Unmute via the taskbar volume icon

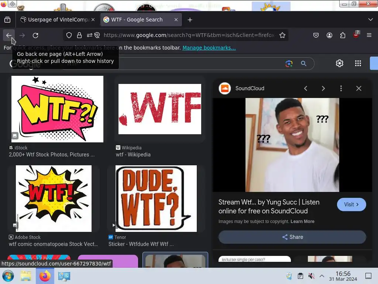[311, 276]
